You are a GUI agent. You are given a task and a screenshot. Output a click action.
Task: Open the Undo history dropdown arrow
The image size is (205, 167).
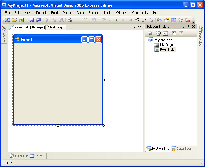point(99,20)
